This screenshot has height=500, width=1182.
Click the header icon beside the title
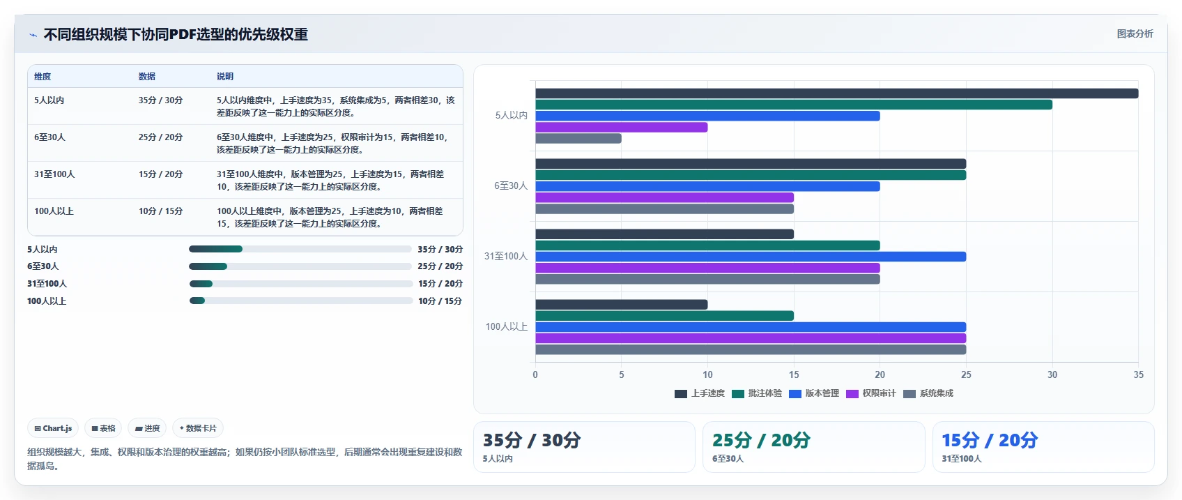click(x=33, y=35)
